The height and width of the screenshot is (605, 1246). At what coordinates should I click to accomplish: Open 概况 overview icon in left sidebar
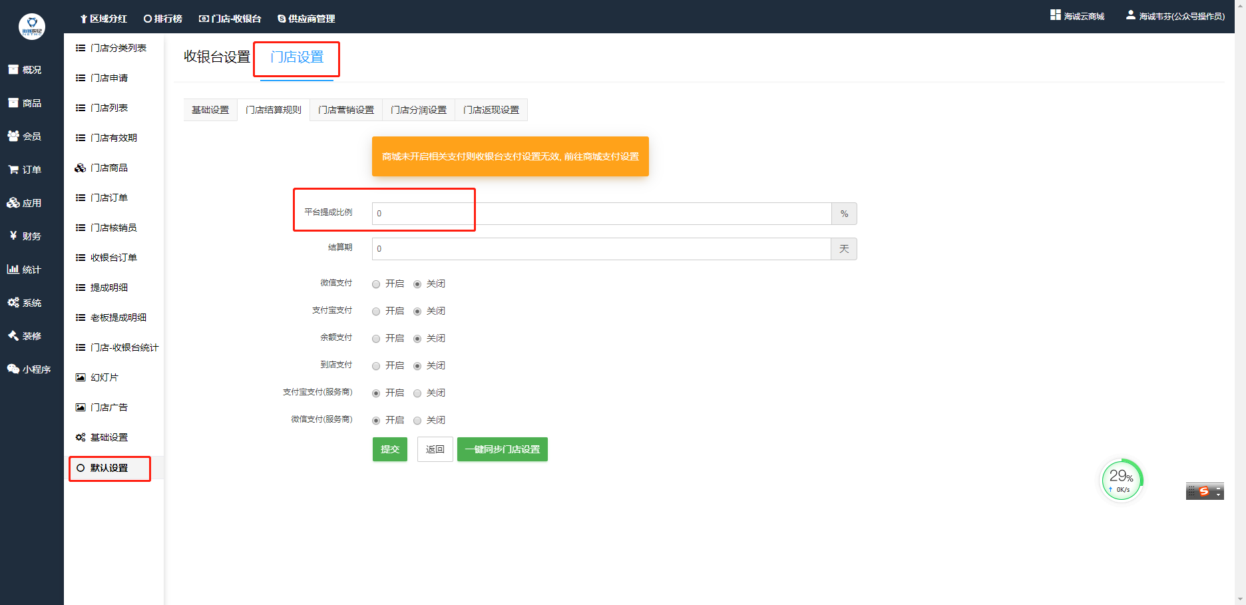pos(13,69)
